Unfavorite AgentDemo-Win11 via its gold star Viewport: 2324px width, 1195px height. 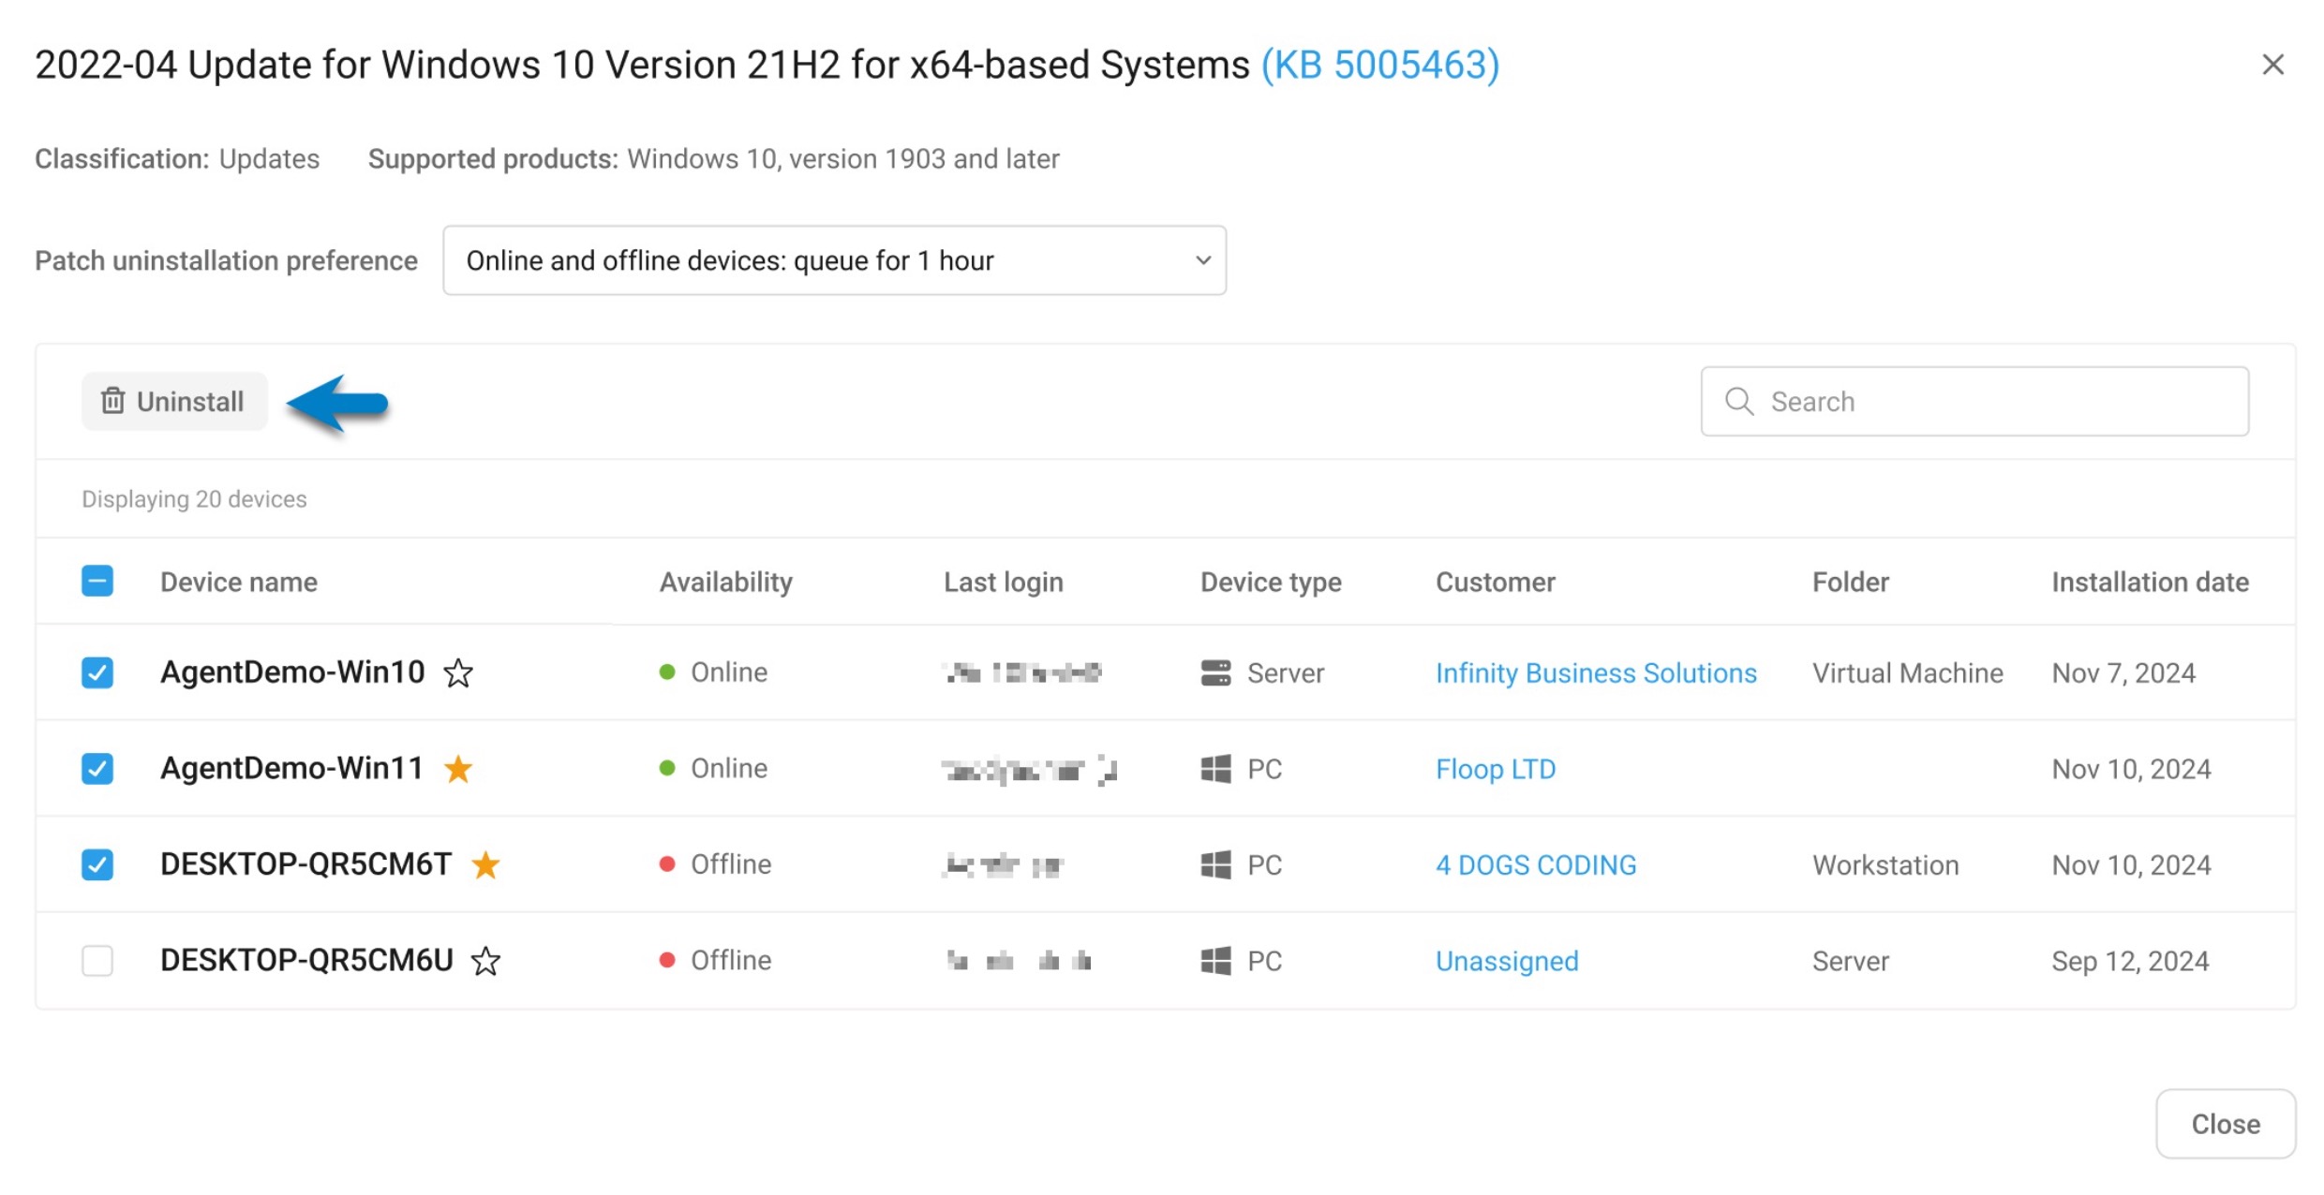click(458, 769)
